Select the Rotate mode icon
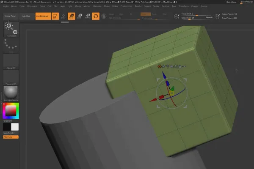This screenshot has width=254, height=169. point(88,16)
